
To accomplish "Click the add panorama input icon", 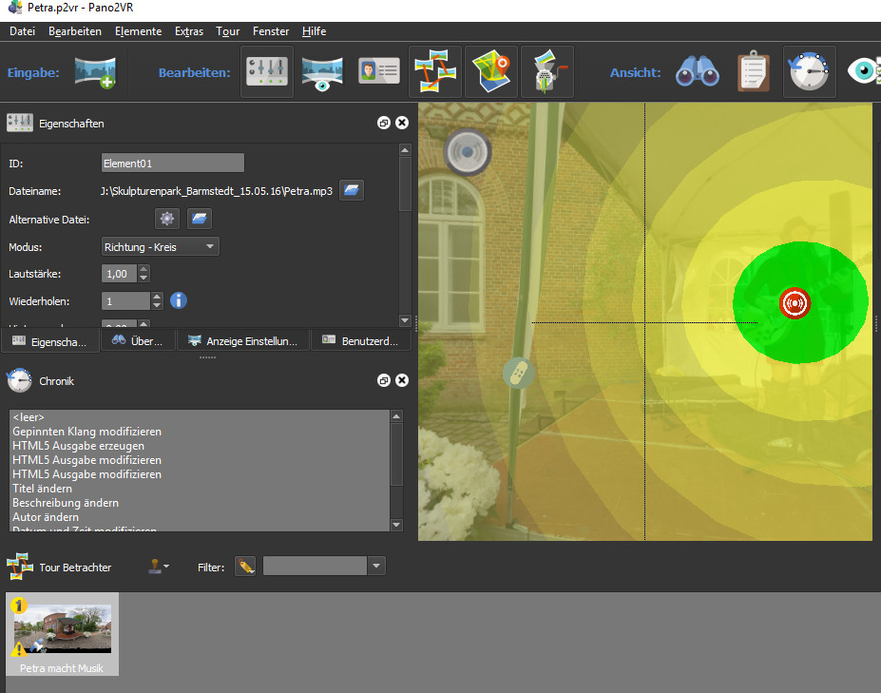I will (95, 72).
